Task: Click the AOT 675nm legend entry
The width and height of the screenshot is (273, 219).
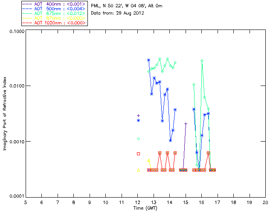Action: coord(54,13)
